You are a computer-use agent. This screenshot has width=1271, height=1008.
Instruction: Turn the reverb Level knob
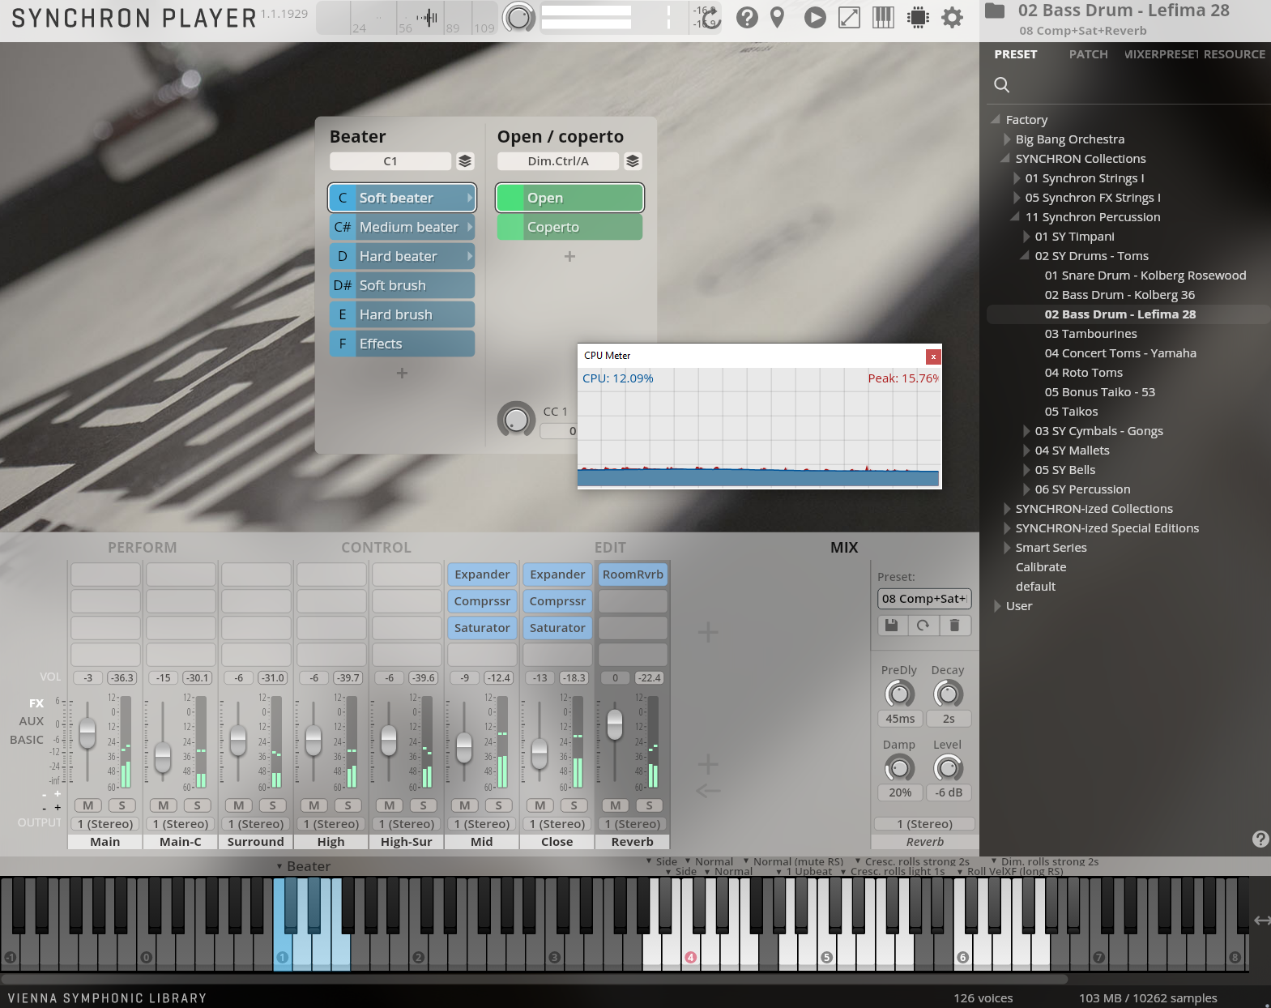[948, 767]
